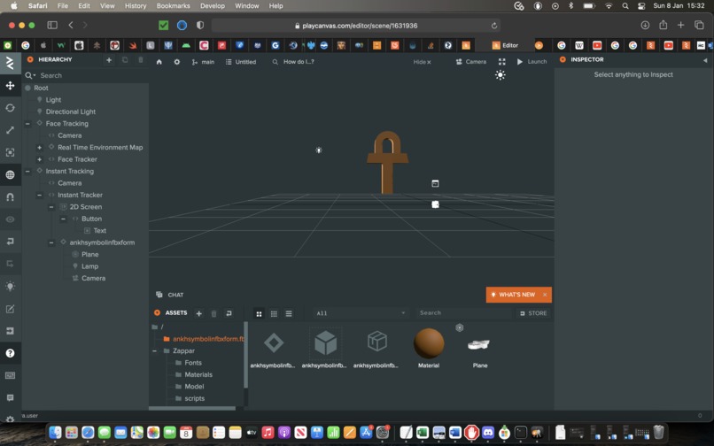
Task: Open the Code Editor pencil icon
Action: pyautogui.click(x=10, y=309)
